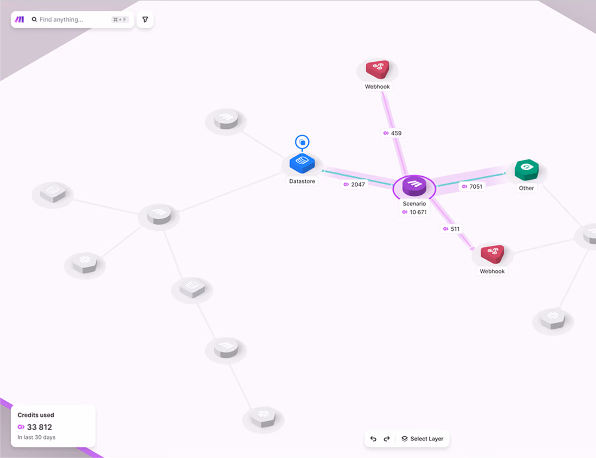
Task: Click the In last 30 days text
Action: 36,437
